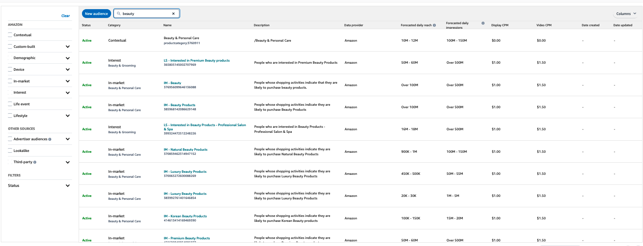Expand the Lifestyle category chevron
The width and height of the screenshot is (643, 246).
68,116
